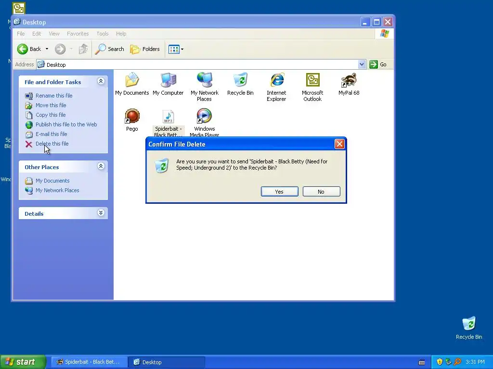493x369 pixels.
Task: Collapse the Other Places panel
Action: tap(101, 166)
